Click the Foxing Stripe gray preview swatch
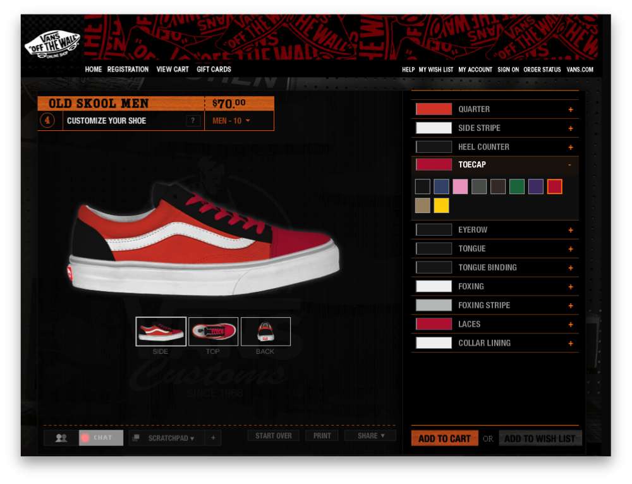 434,305
